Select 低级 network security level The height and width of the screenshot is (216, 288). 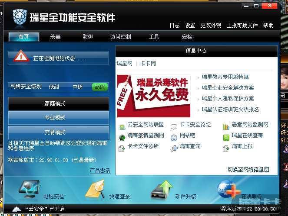coord(54,87)
